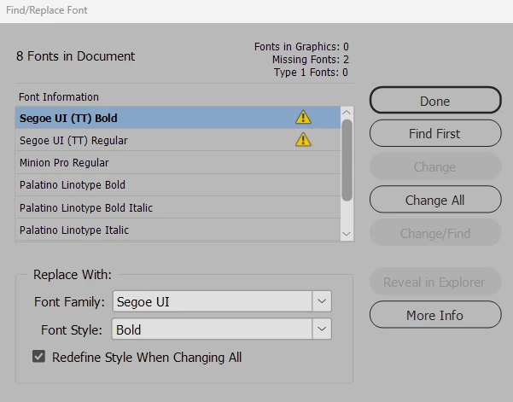Click warning icon beside Segoe UI (TT) Regular
This screenshot has height=402, width=513.
(303, 139)
